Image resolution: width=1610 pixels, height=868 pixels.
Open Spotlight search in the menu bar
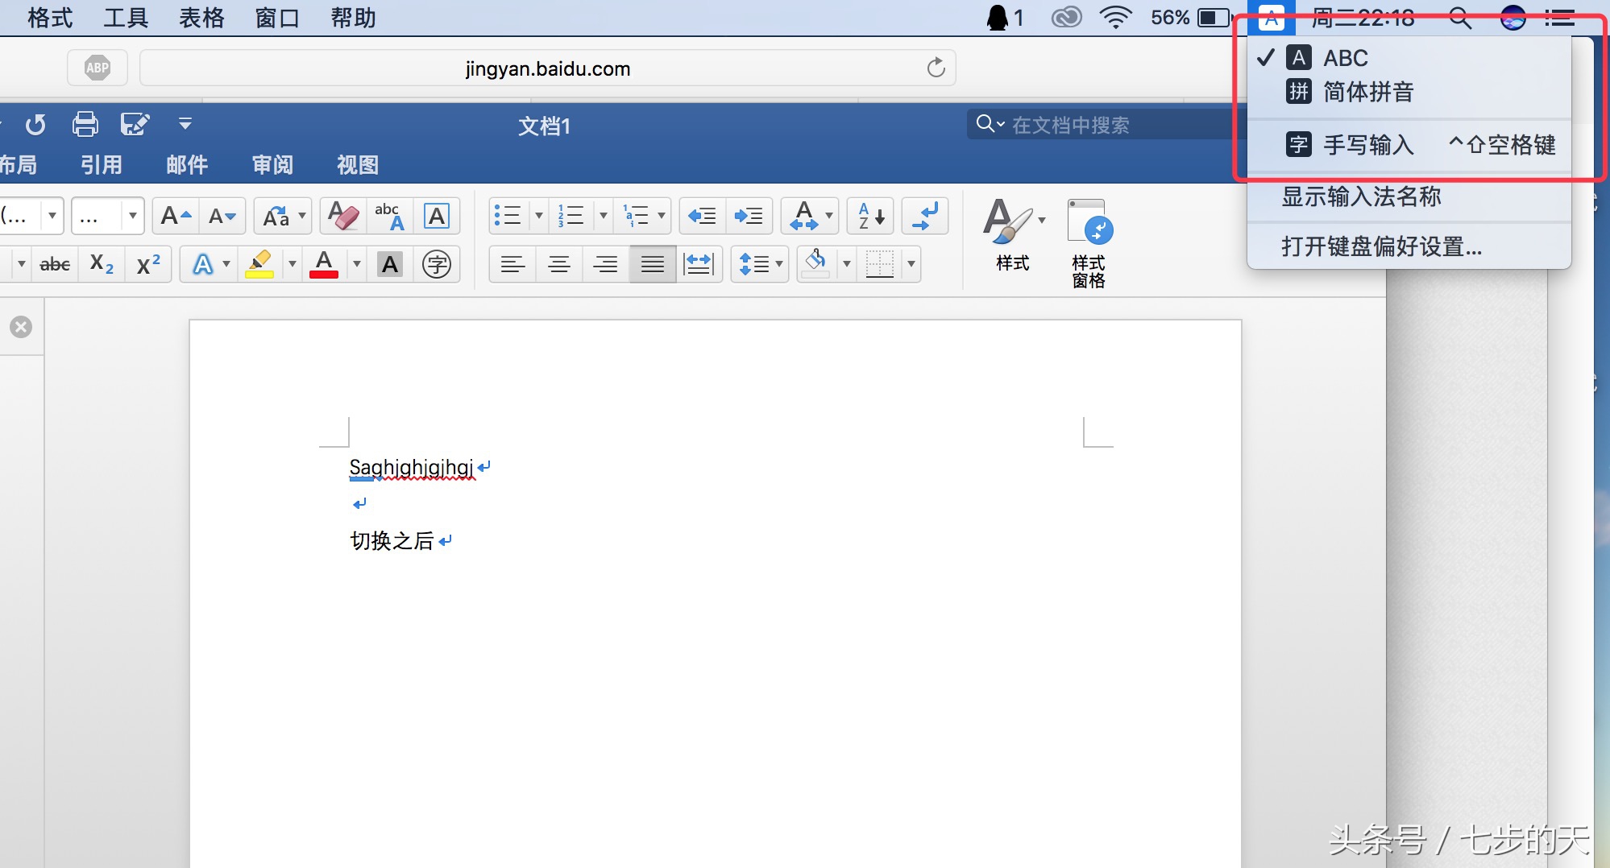[x=1460, y=18]
